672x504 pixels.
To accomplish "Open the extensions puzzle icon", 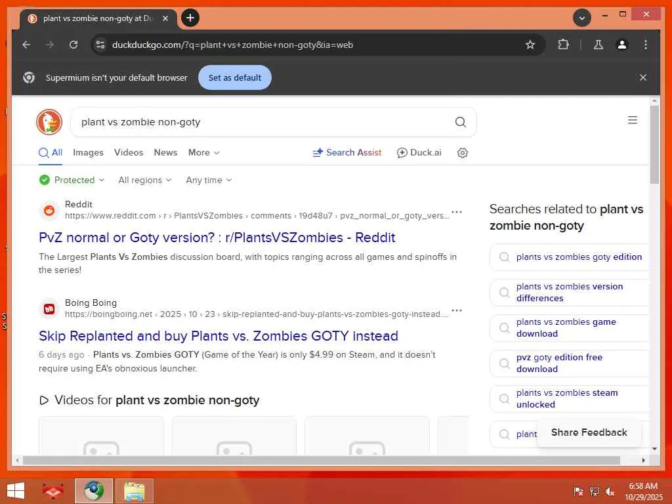I will [563, 45].
